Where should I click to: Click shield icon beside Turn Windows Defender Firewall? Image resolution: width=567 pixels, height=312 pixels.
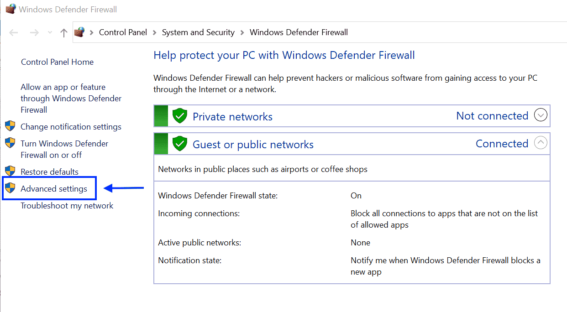10,143
